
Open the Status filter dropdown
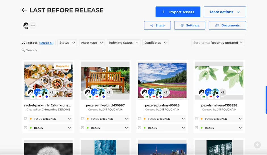pyautogui.click(x=67, y=43)
